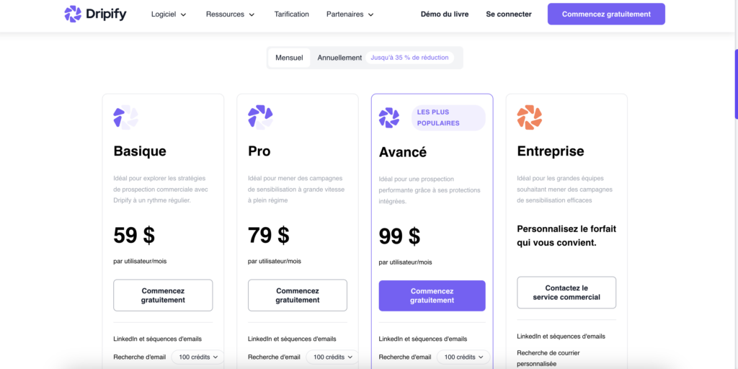Click the 79 $ price

269,236
